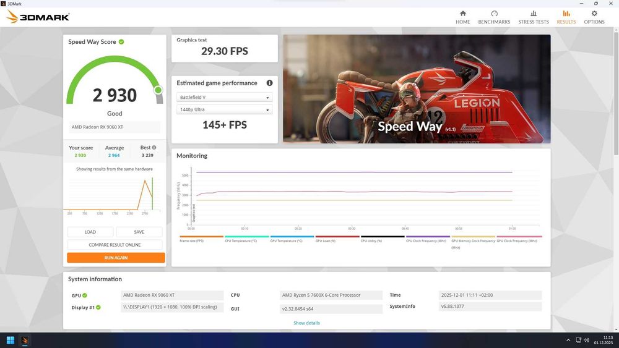Image resolution: width=619 pixels, height=348 pixels.
Task: Toggle GPU Memory Clock Frequency legend item
Action: (473, 242)
